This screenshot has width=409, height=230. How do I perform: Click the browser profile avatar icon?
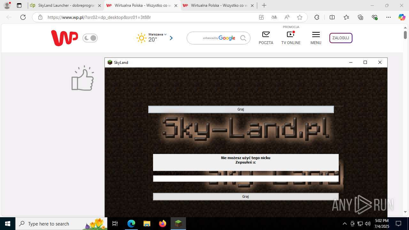coord(7,5)
